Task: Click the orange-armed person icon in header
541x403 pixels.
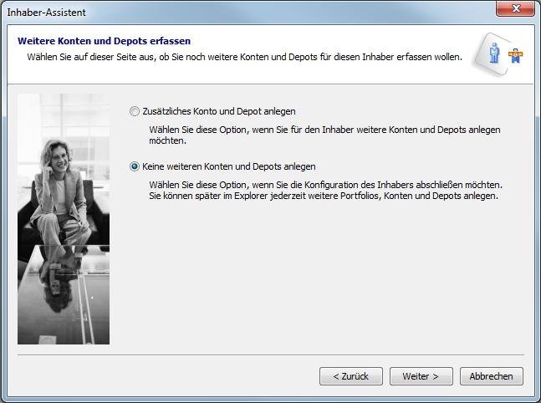Action: 515,58
